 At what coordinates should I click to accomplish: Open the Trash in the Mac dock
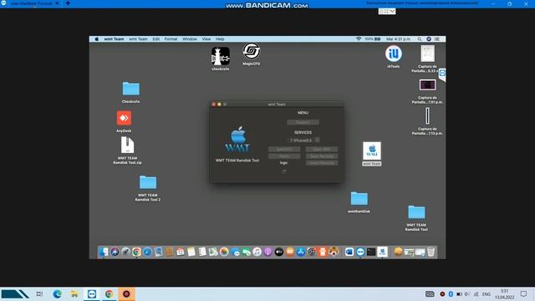tap(431, 252)
